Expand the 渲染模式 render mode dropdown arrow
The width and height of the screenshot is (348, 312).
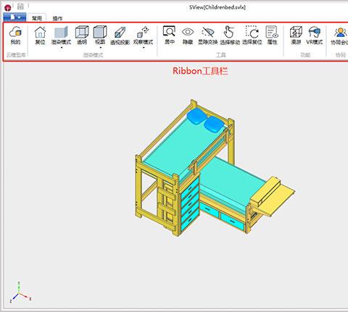point(62,48)
